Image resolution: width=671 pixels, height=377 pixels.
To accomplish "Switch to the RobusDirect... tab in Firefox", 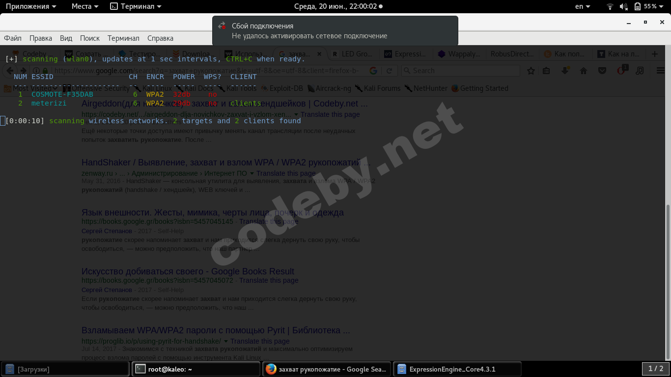I will coord(512,54).
